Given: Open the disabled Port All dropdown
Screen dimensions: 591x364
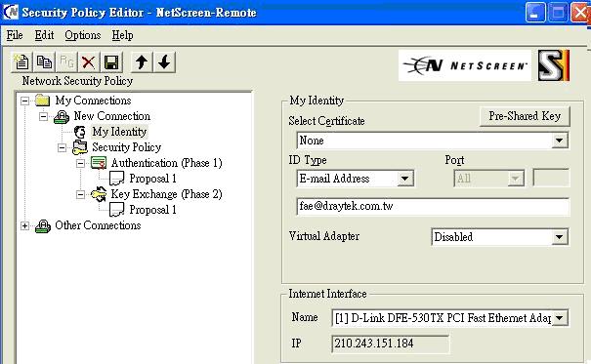Looking at the screenshot, I should [x=515, y=179].
